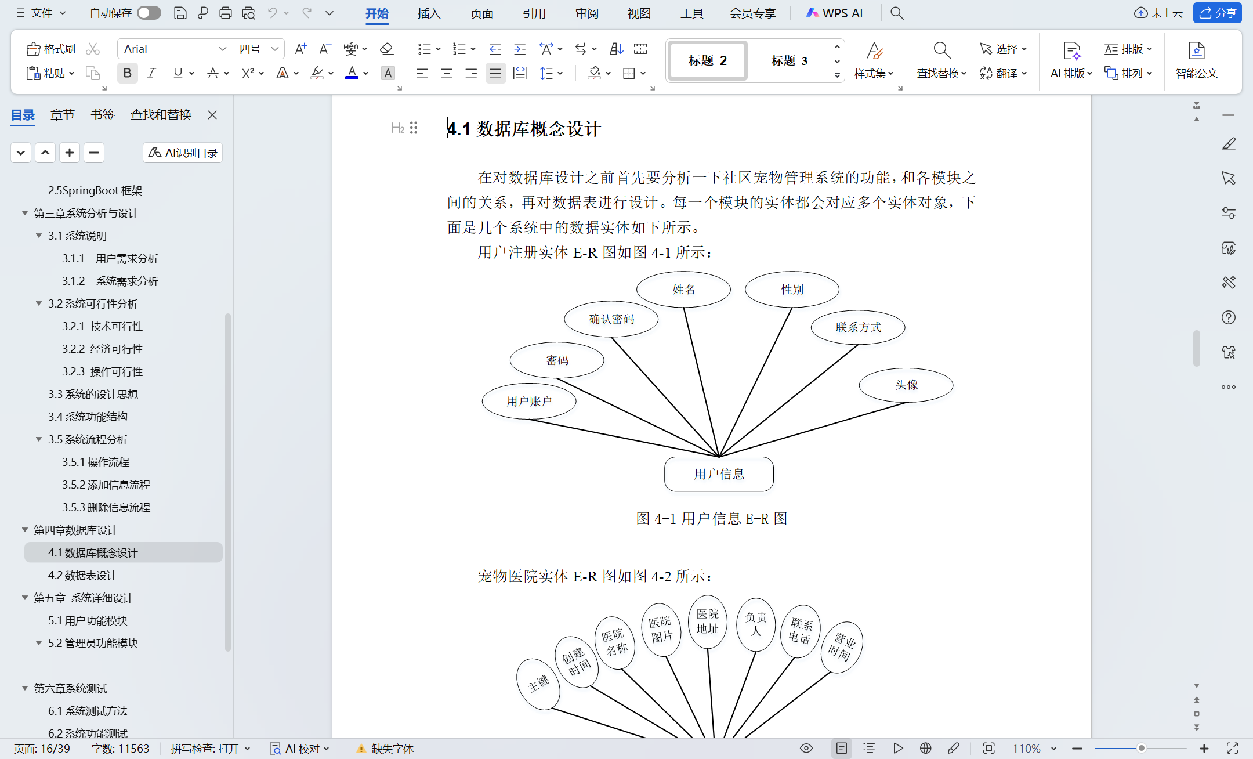This screenshot has width=1253, height=759.
Task: Click the AI识别目录 button
Action: (x=183, y=153)
